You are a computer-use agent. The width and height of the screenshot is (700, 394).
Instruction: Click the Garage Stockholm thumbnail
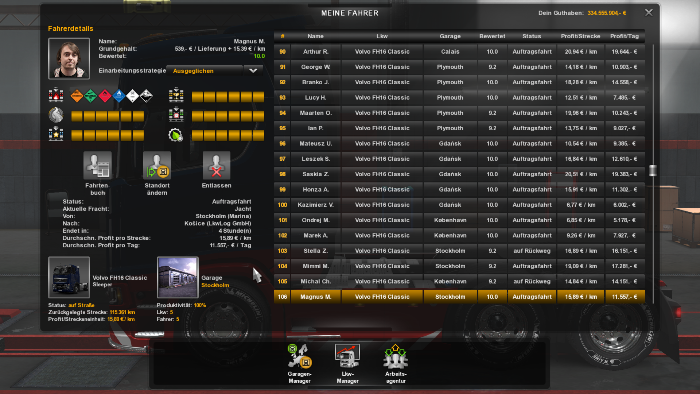click(178, 277)
